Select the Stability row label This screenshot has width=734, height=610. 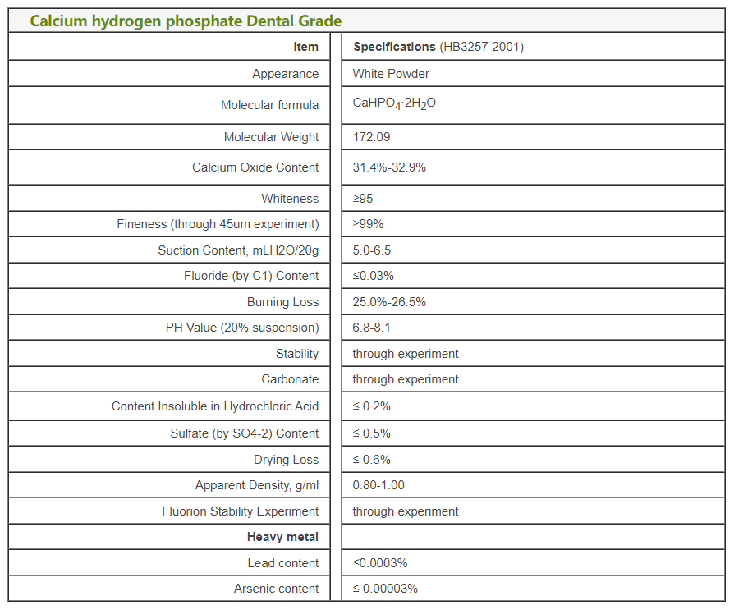coord(297,354)
